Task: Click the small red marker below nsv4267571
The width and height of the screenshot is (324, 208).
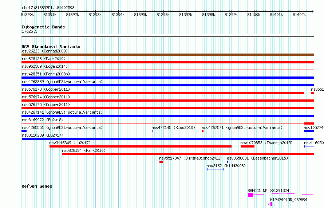Action: 203,131
